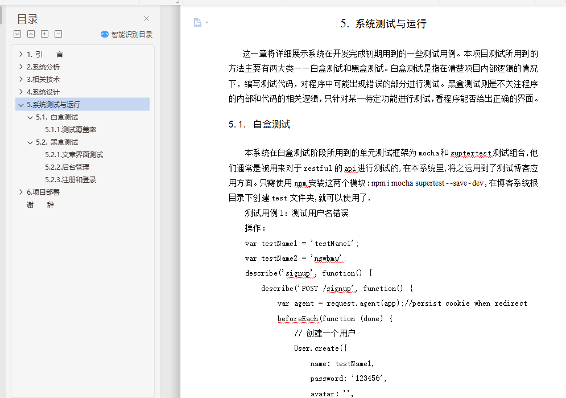Click the down-chevron box icon under 目录
The width and height of the screenshot is (566, 398).
coord(17,34)
